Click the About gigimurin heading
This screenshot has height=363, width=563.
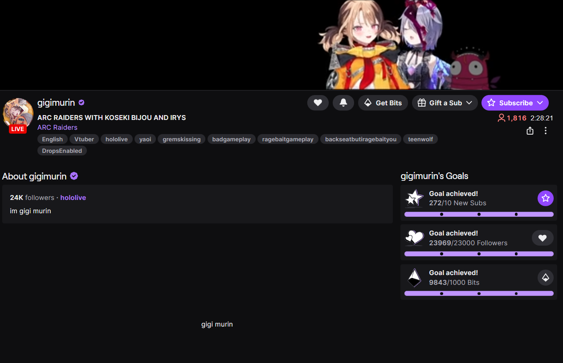(x=34, y=176)
